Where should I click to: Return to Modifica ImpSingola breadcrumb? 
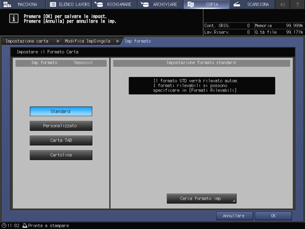87,41
